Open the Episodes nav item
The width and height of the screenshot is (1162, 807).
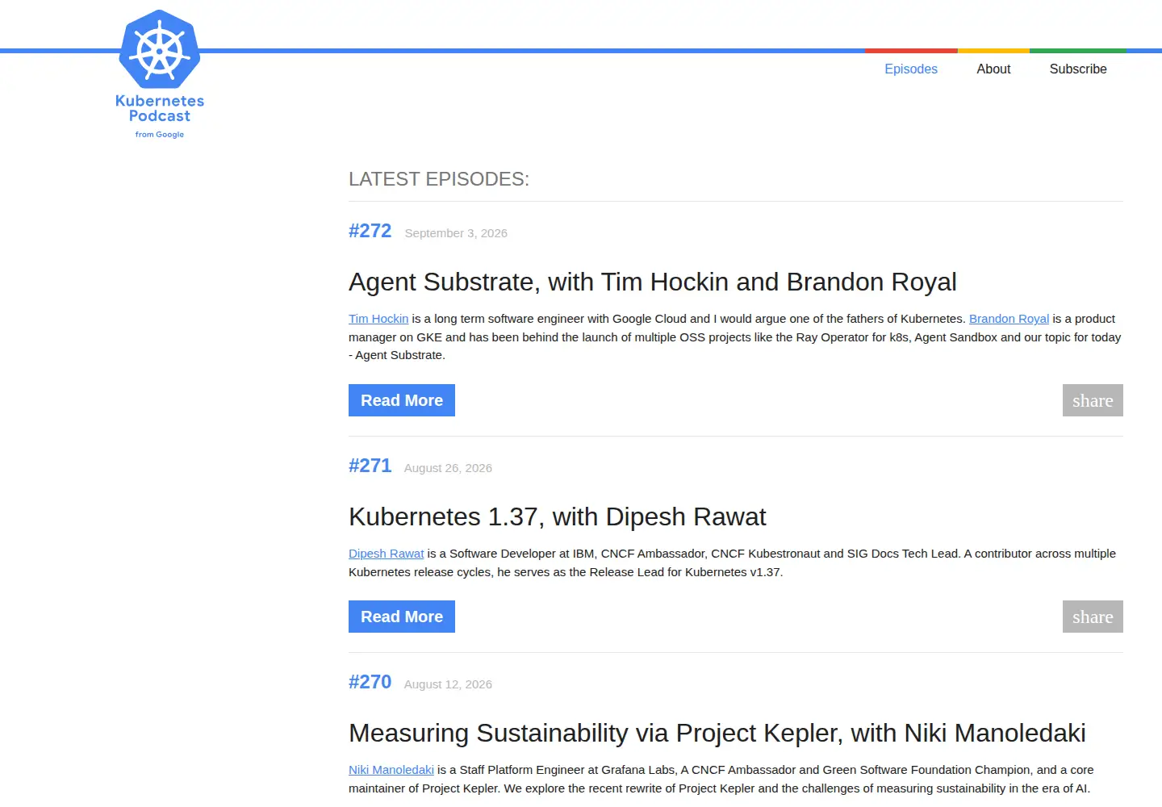tap(911, 69)
